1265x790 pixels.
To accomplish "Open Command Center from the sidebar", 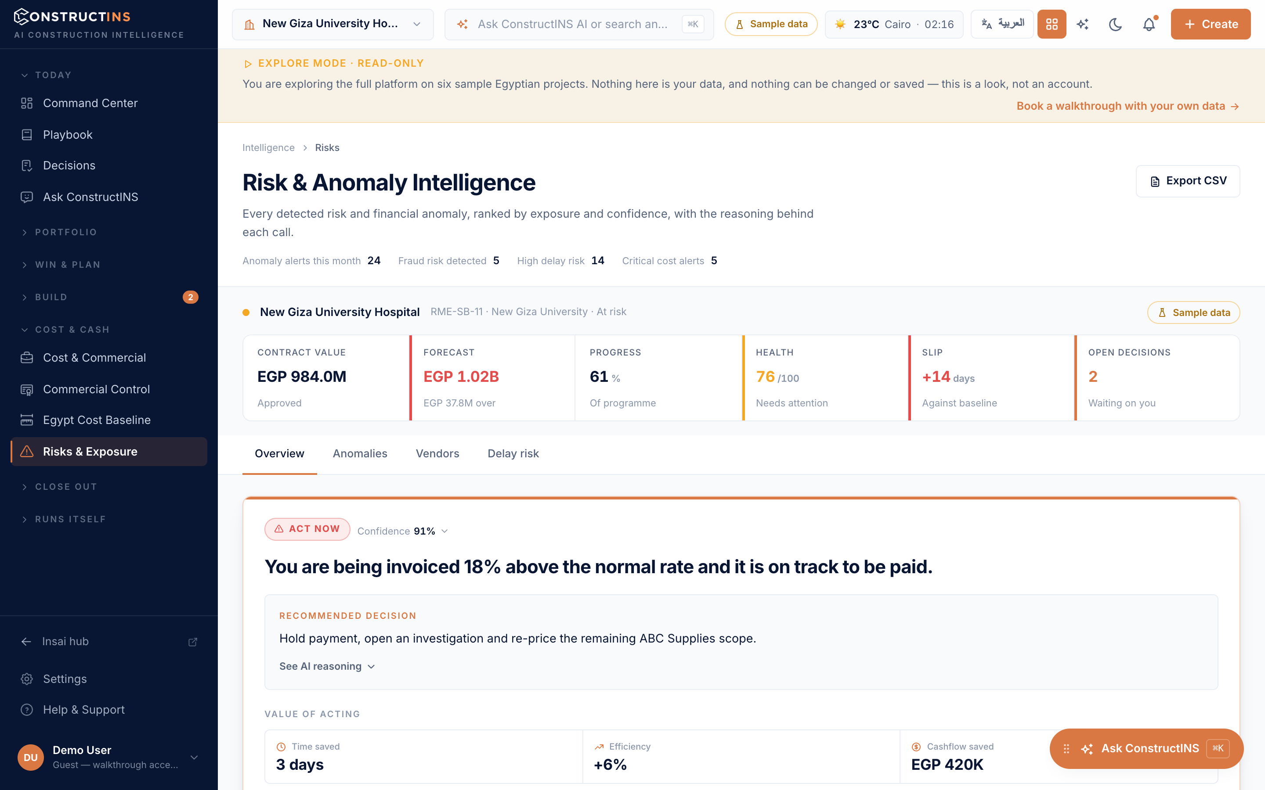I will [109, 103].
